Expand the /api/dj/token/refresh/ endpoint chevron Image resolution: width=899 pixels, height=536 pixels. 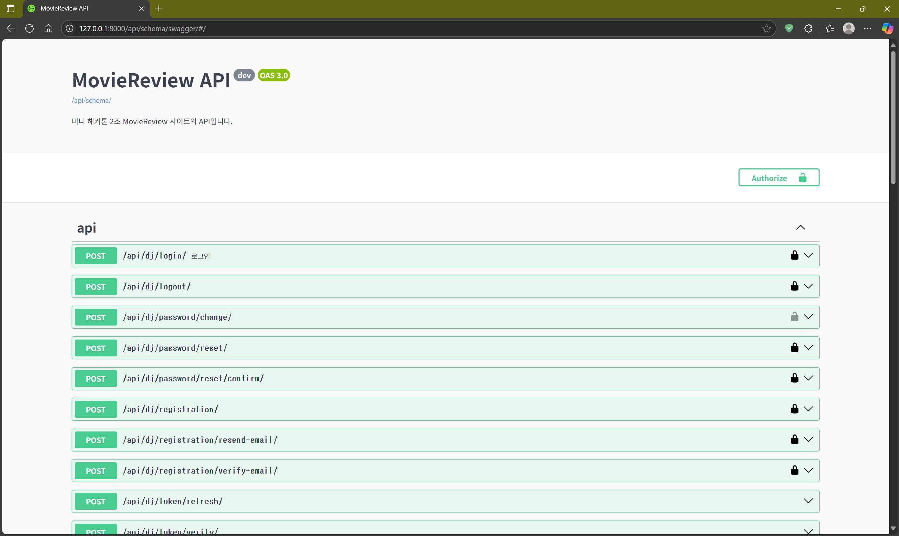click(x=808, y=501)
